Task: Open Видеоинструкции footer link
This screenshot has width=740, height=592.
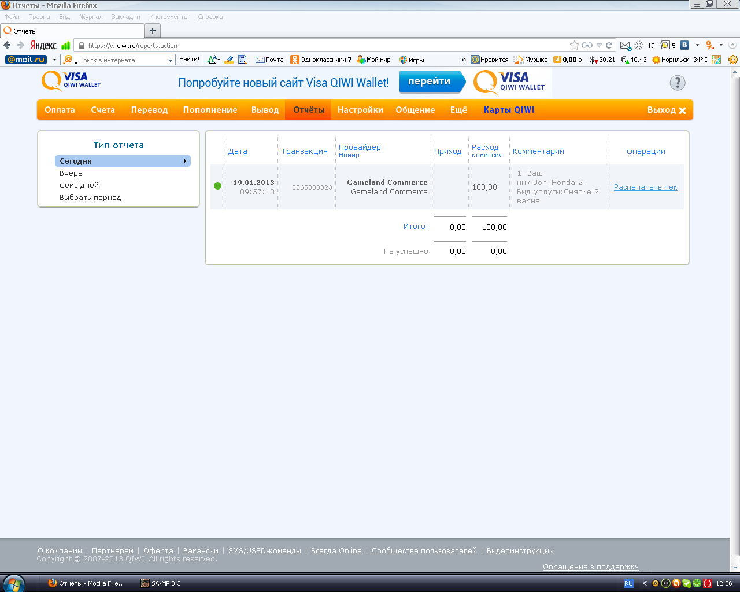Action: 520,551
